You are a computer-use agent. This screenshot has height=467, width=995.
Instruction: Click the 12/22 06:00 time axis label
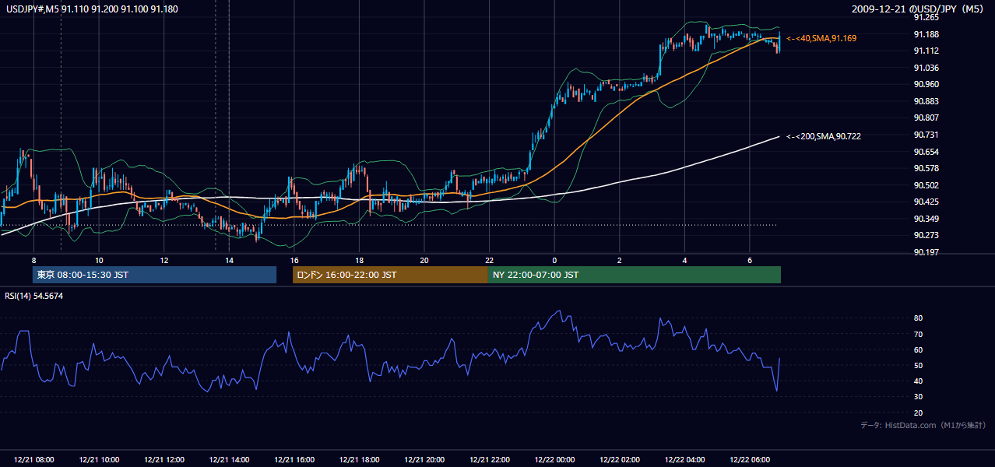point(749,460)
